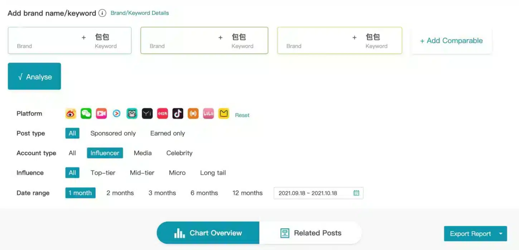
Task: Set account type to Celebrity
Action: click(x=179, y=153)
